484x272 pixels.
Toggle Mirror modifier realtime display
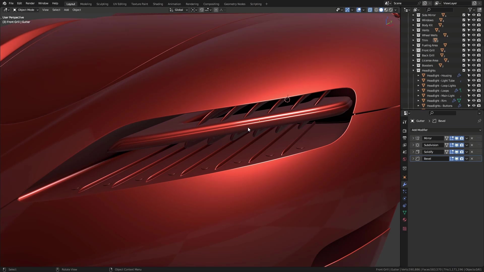tap(457, 138)
